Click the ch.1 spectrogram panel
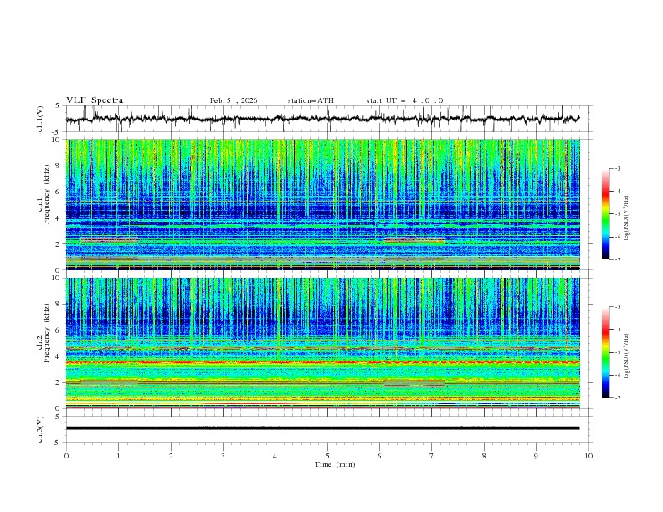This screenshot has width=663, height=512. (x=323, y=204)
